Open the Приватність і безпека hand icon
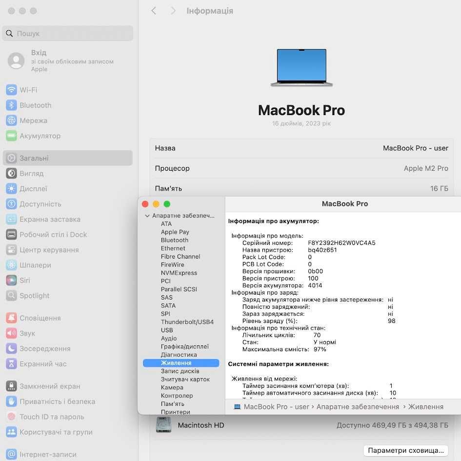The height and width of the screenshot is (461, 461). click(11, 401)
